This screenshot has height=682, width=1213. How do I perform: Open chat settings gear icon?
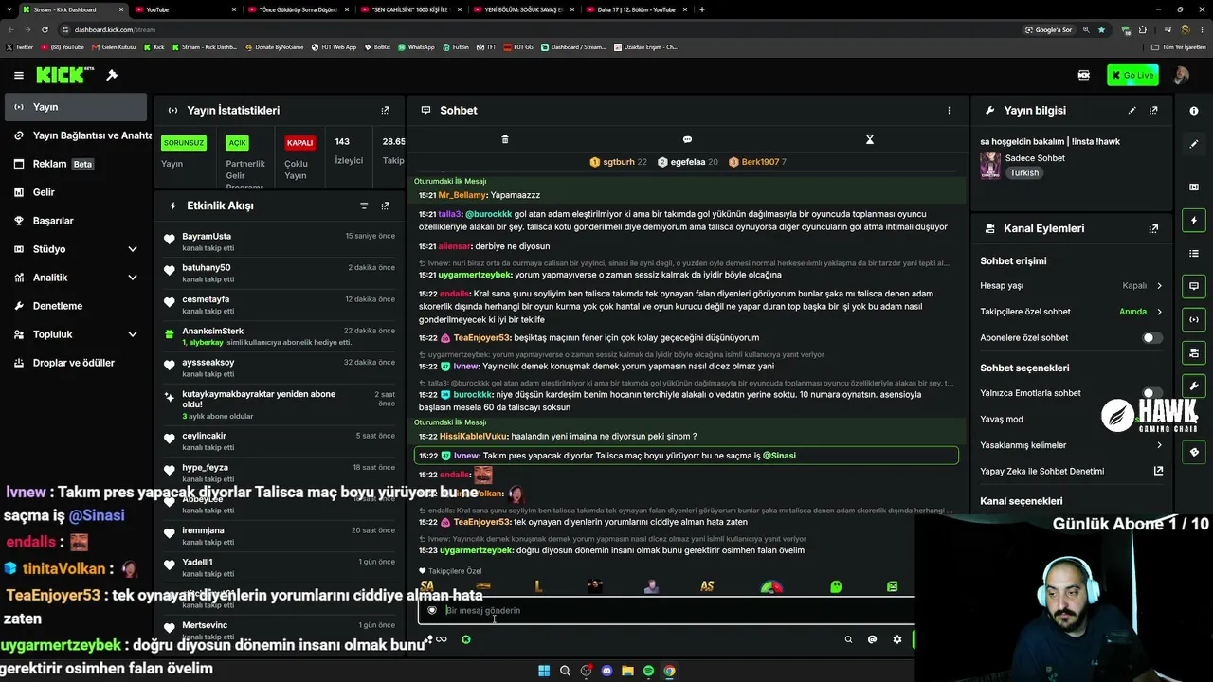[896, 639]
